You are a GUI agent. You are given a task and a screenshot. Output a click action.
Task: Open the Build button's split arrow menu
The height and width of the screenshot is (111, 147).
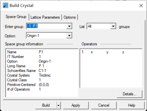(59, 105)
